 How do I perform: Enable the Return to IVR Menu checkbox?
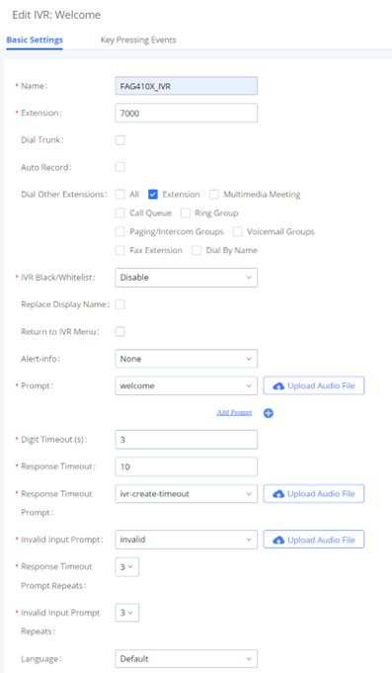tap(120, 331)
